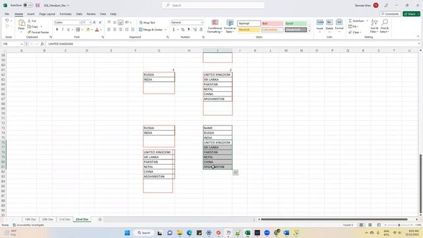
Task: Toggle Center alignment icon
Action: [114, 29]
